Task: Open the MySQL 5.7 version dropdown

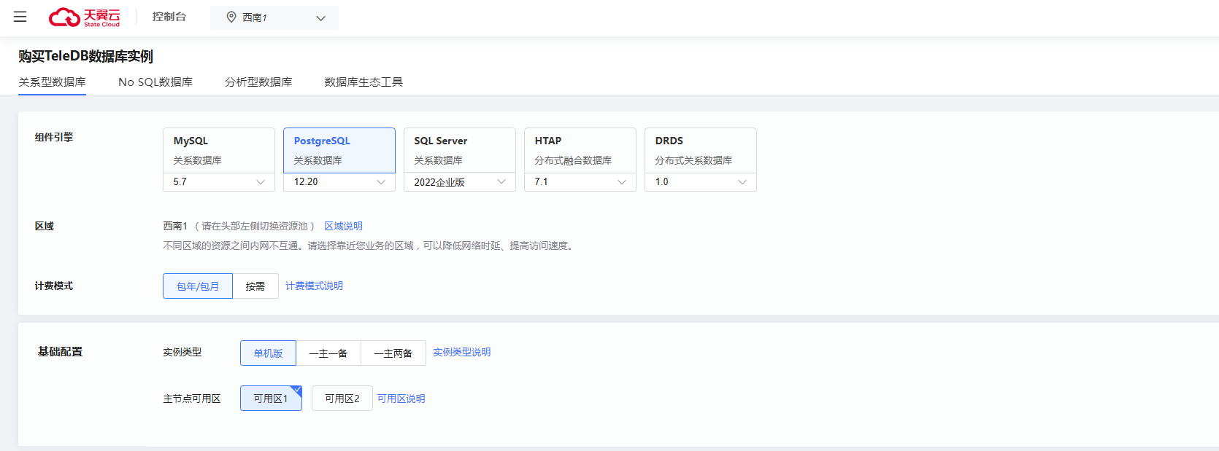Action: click(219, 182)
